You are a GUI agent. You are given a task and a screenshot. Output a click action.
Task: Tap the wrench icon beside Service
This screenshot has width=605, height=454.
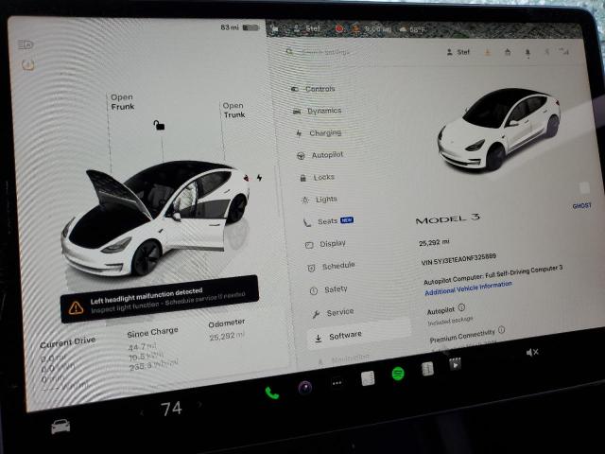[x=316, y=315]
